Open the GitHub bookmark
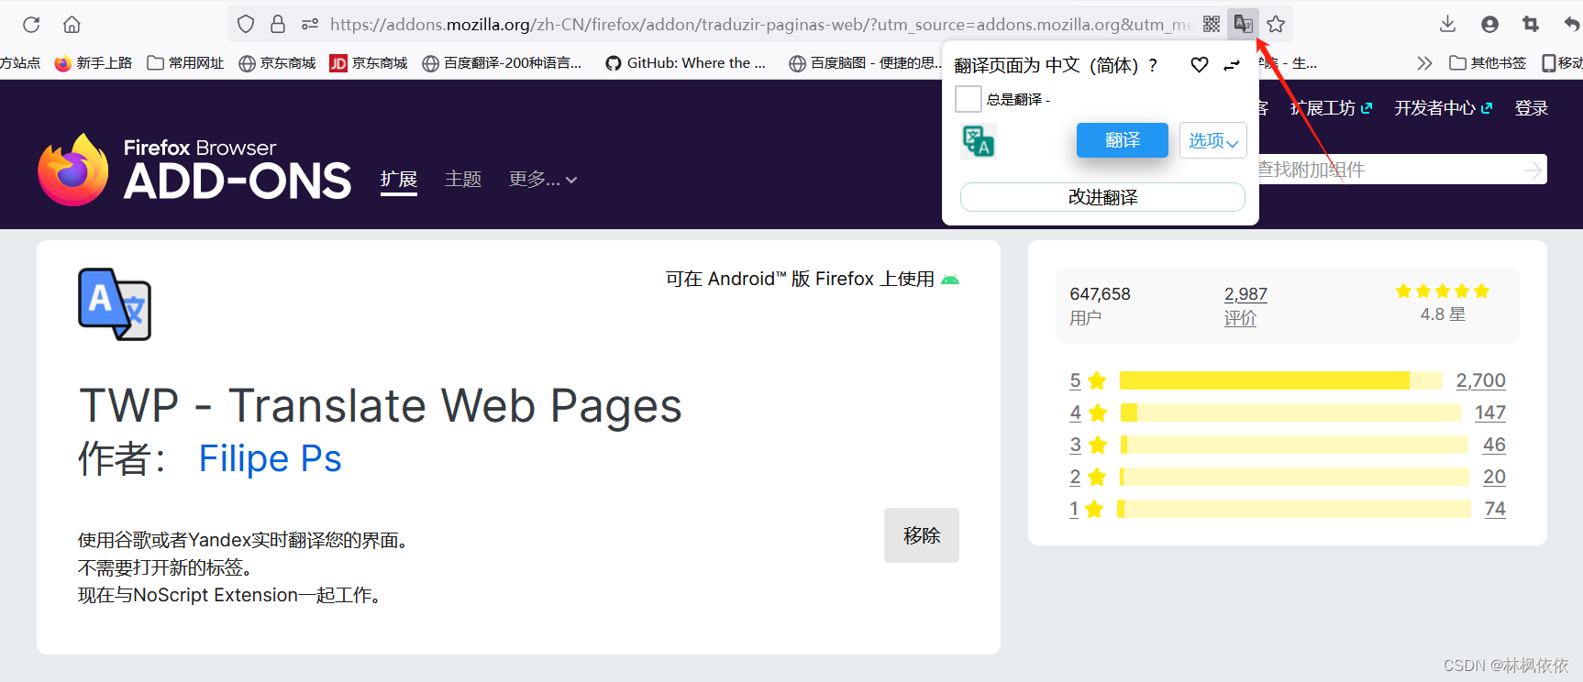The image size is (1583, 682). click(685, 62)
